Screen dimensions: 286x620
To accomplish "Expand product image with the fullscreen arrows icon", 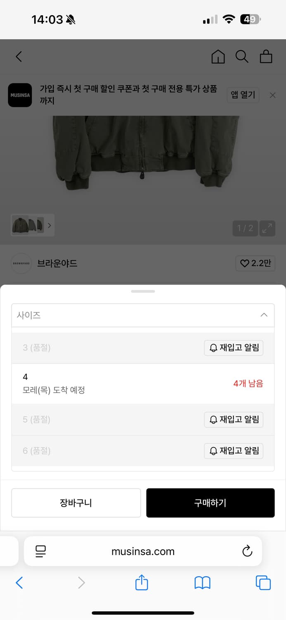I will click(267, 228).
